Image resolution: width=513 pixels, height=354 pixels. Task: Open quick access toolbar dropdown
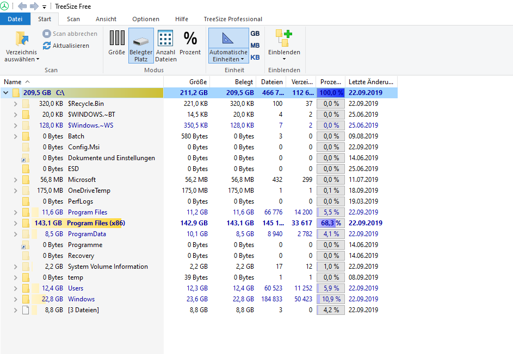[44, 7]
